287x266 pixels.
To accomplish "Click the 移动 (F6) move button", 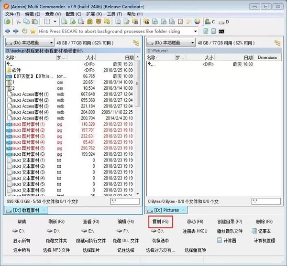I will point(195,222).
